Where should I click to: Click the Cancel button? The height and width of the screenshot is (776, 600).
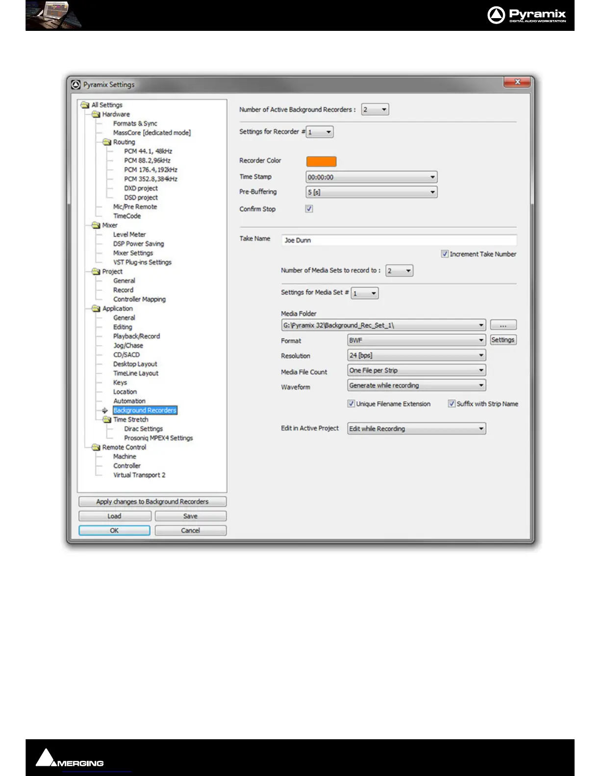coord(191,531)
